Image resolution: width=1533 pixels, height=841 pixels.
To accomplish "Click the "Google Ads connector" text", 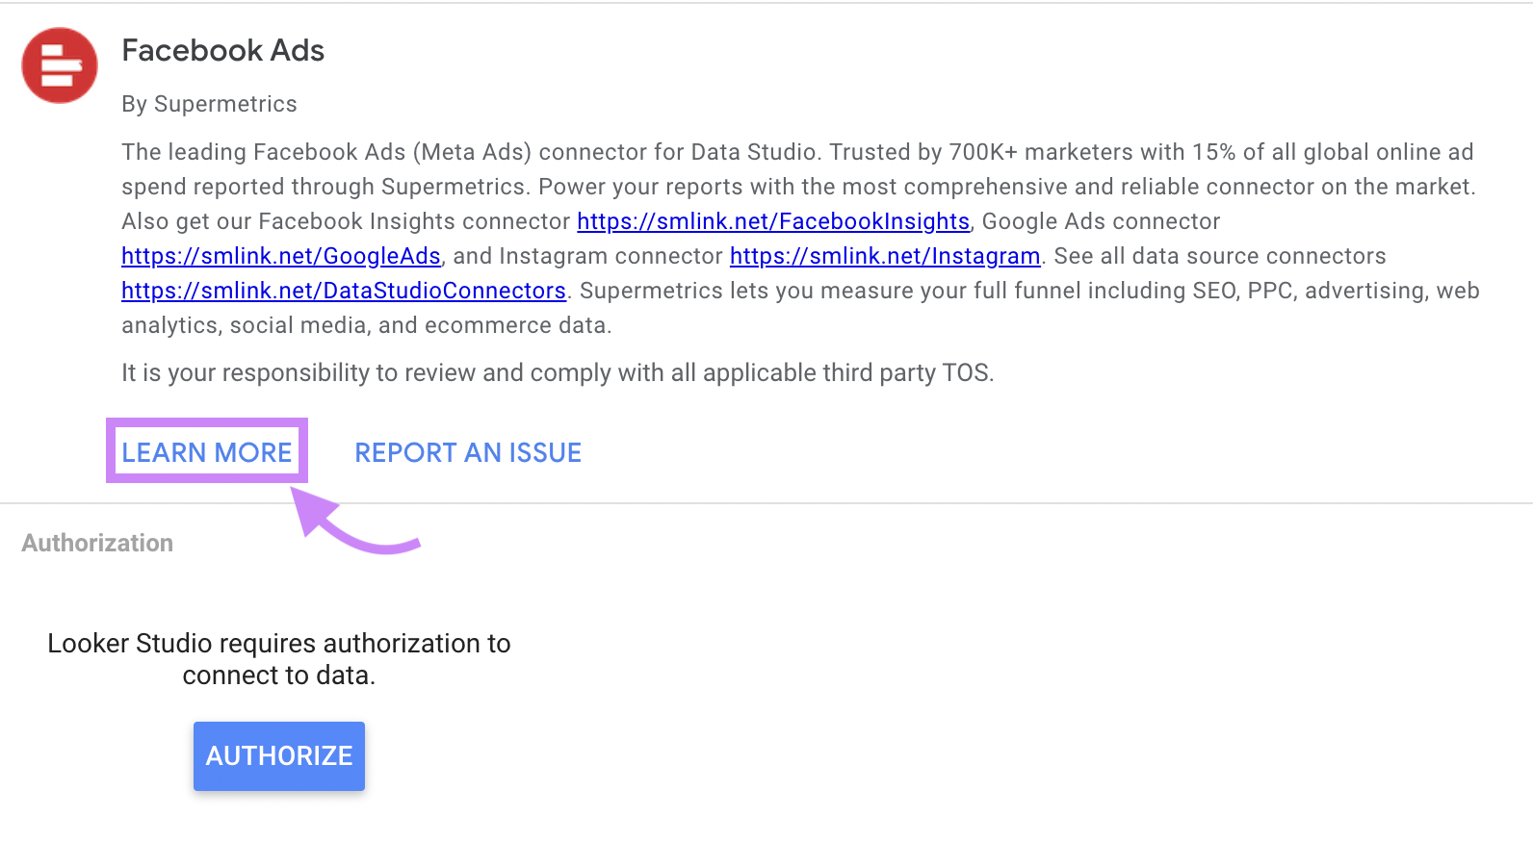I will [1101, 221].
